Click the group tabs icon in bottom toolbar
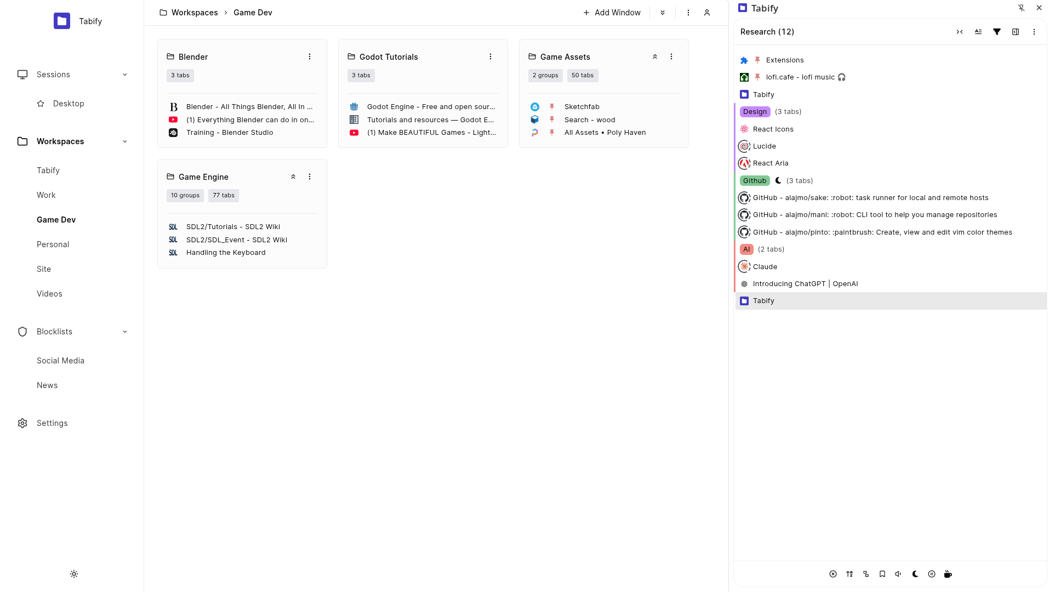This screenshot has width=1049, height=592. tap(866, 574)
